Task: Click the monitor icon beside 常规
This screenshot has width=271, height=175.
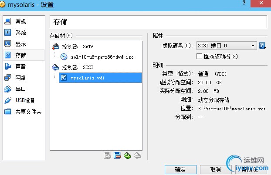Action: pos(8,21)
